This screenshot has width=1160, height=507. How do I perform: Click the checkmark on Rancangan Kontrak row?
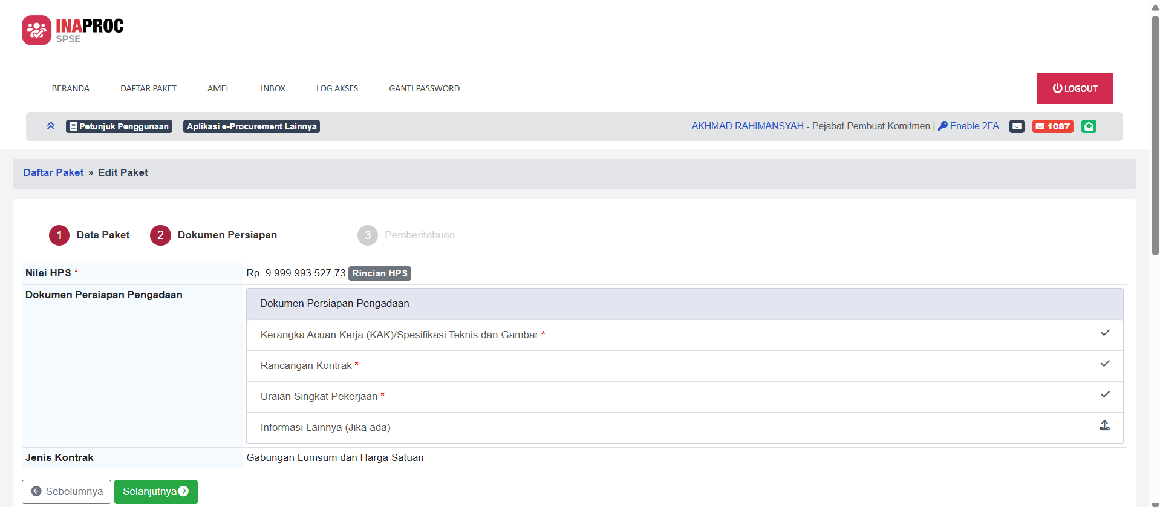pyautogui.click(x=1104, y=364)
